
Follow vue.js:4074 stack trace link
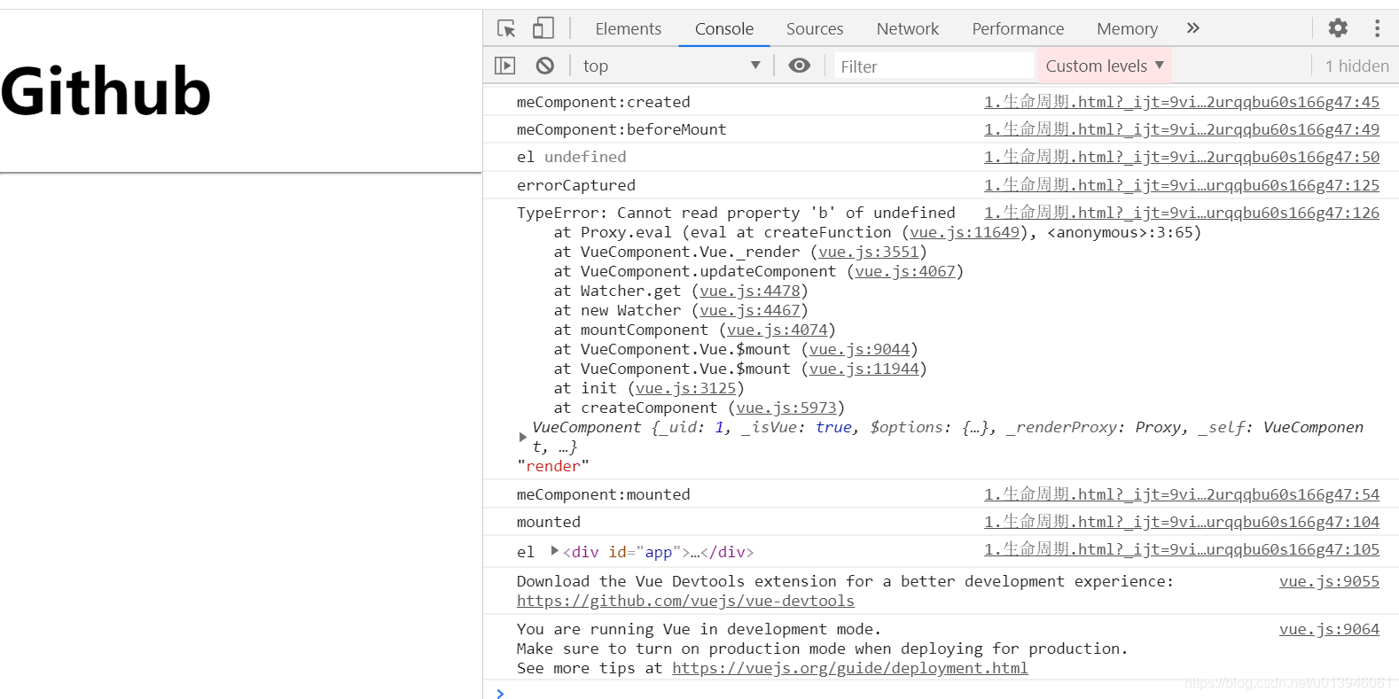point(778,330)
